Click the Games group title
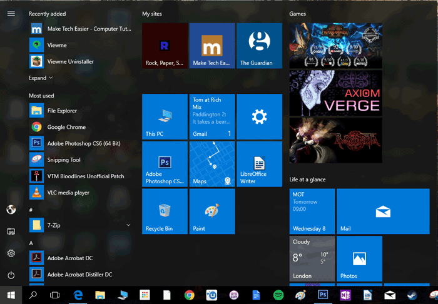 coord(297,14)
